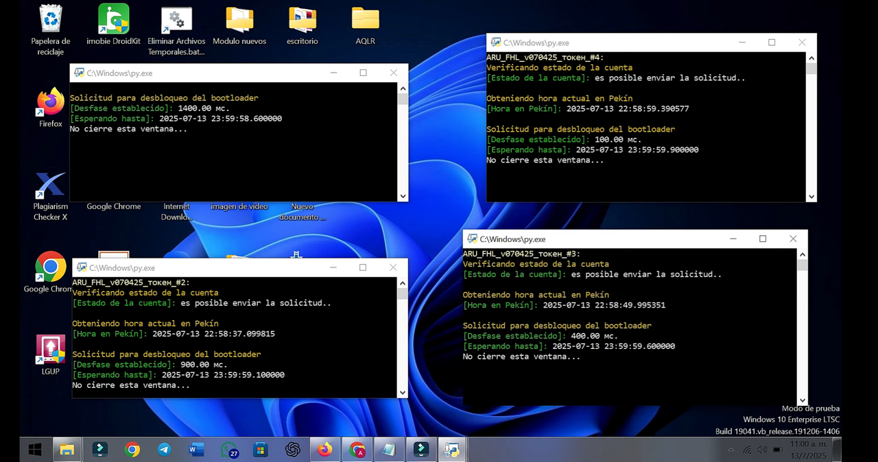Image resolution: width=878 pixels, height=462 pixels.
Task: Select the escritorio folder on the desktop
Action: (x=302, y=25)
